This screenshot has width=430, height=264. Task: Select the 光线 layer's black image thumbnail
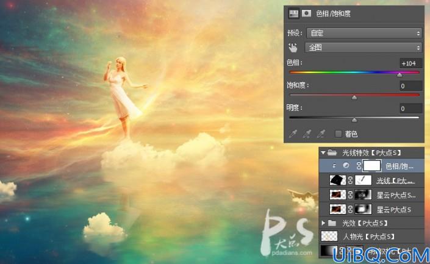tap(337, 180)
